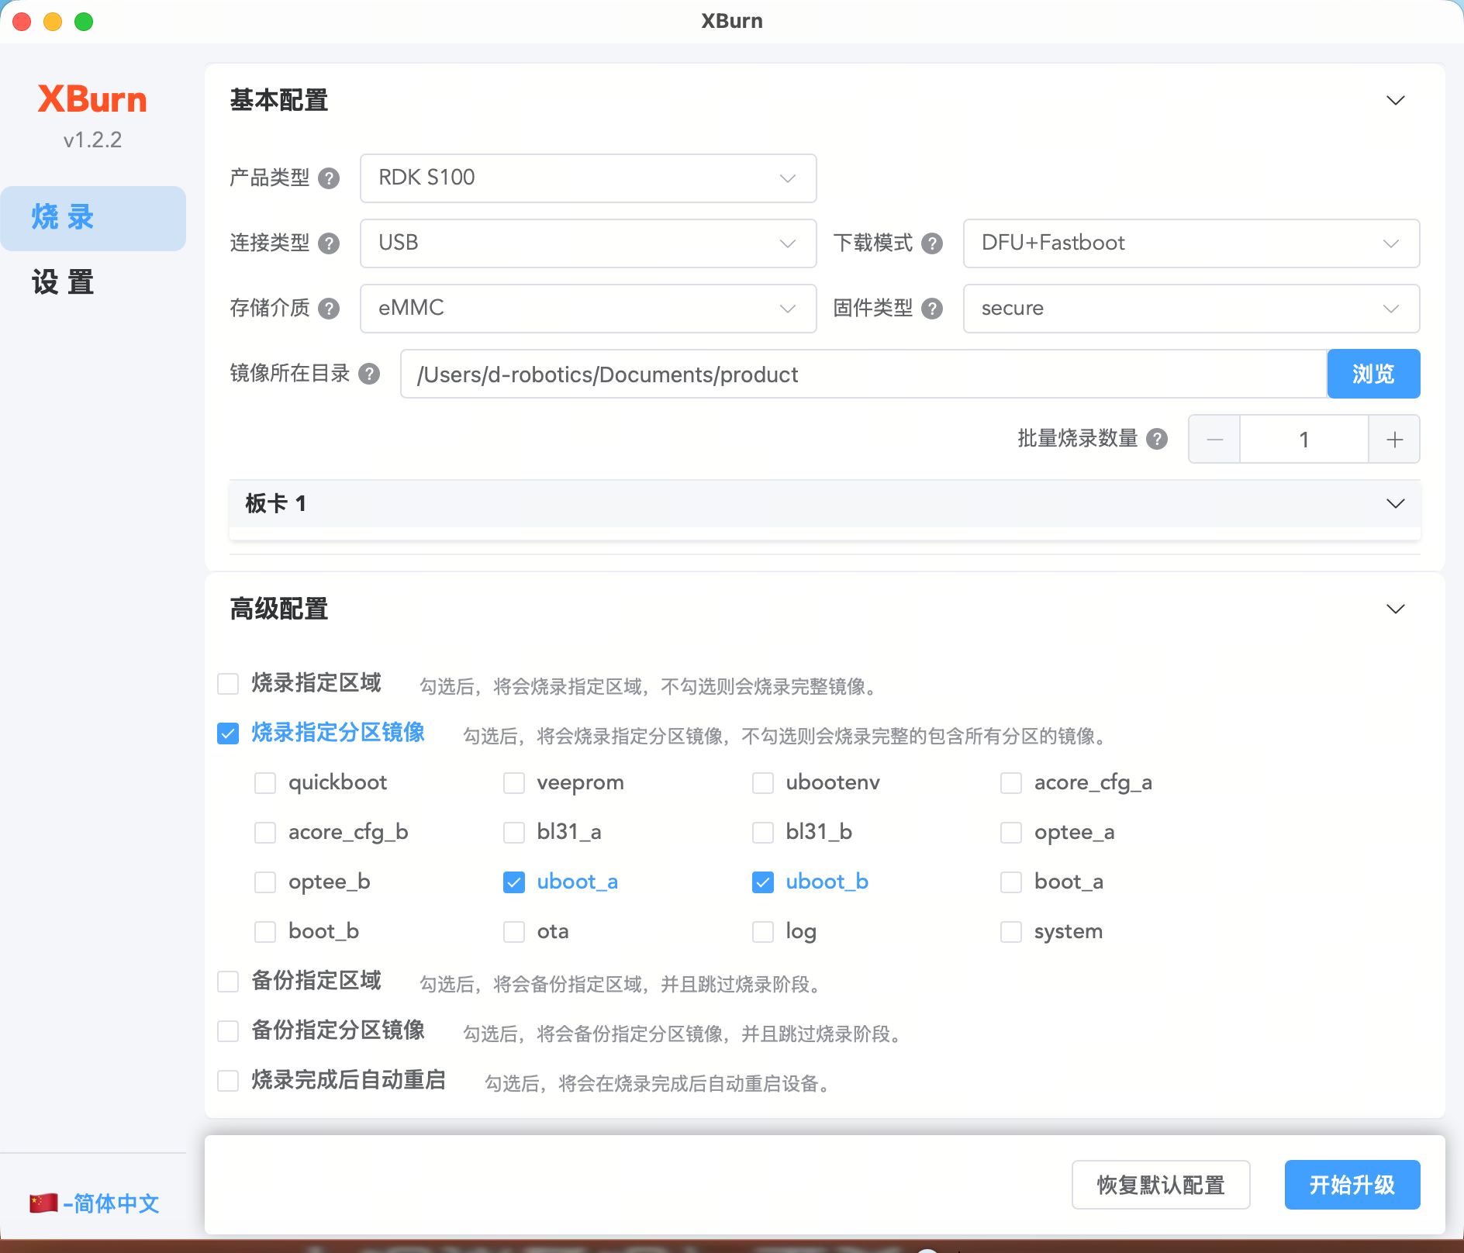Check the veeprom partition

514,783
